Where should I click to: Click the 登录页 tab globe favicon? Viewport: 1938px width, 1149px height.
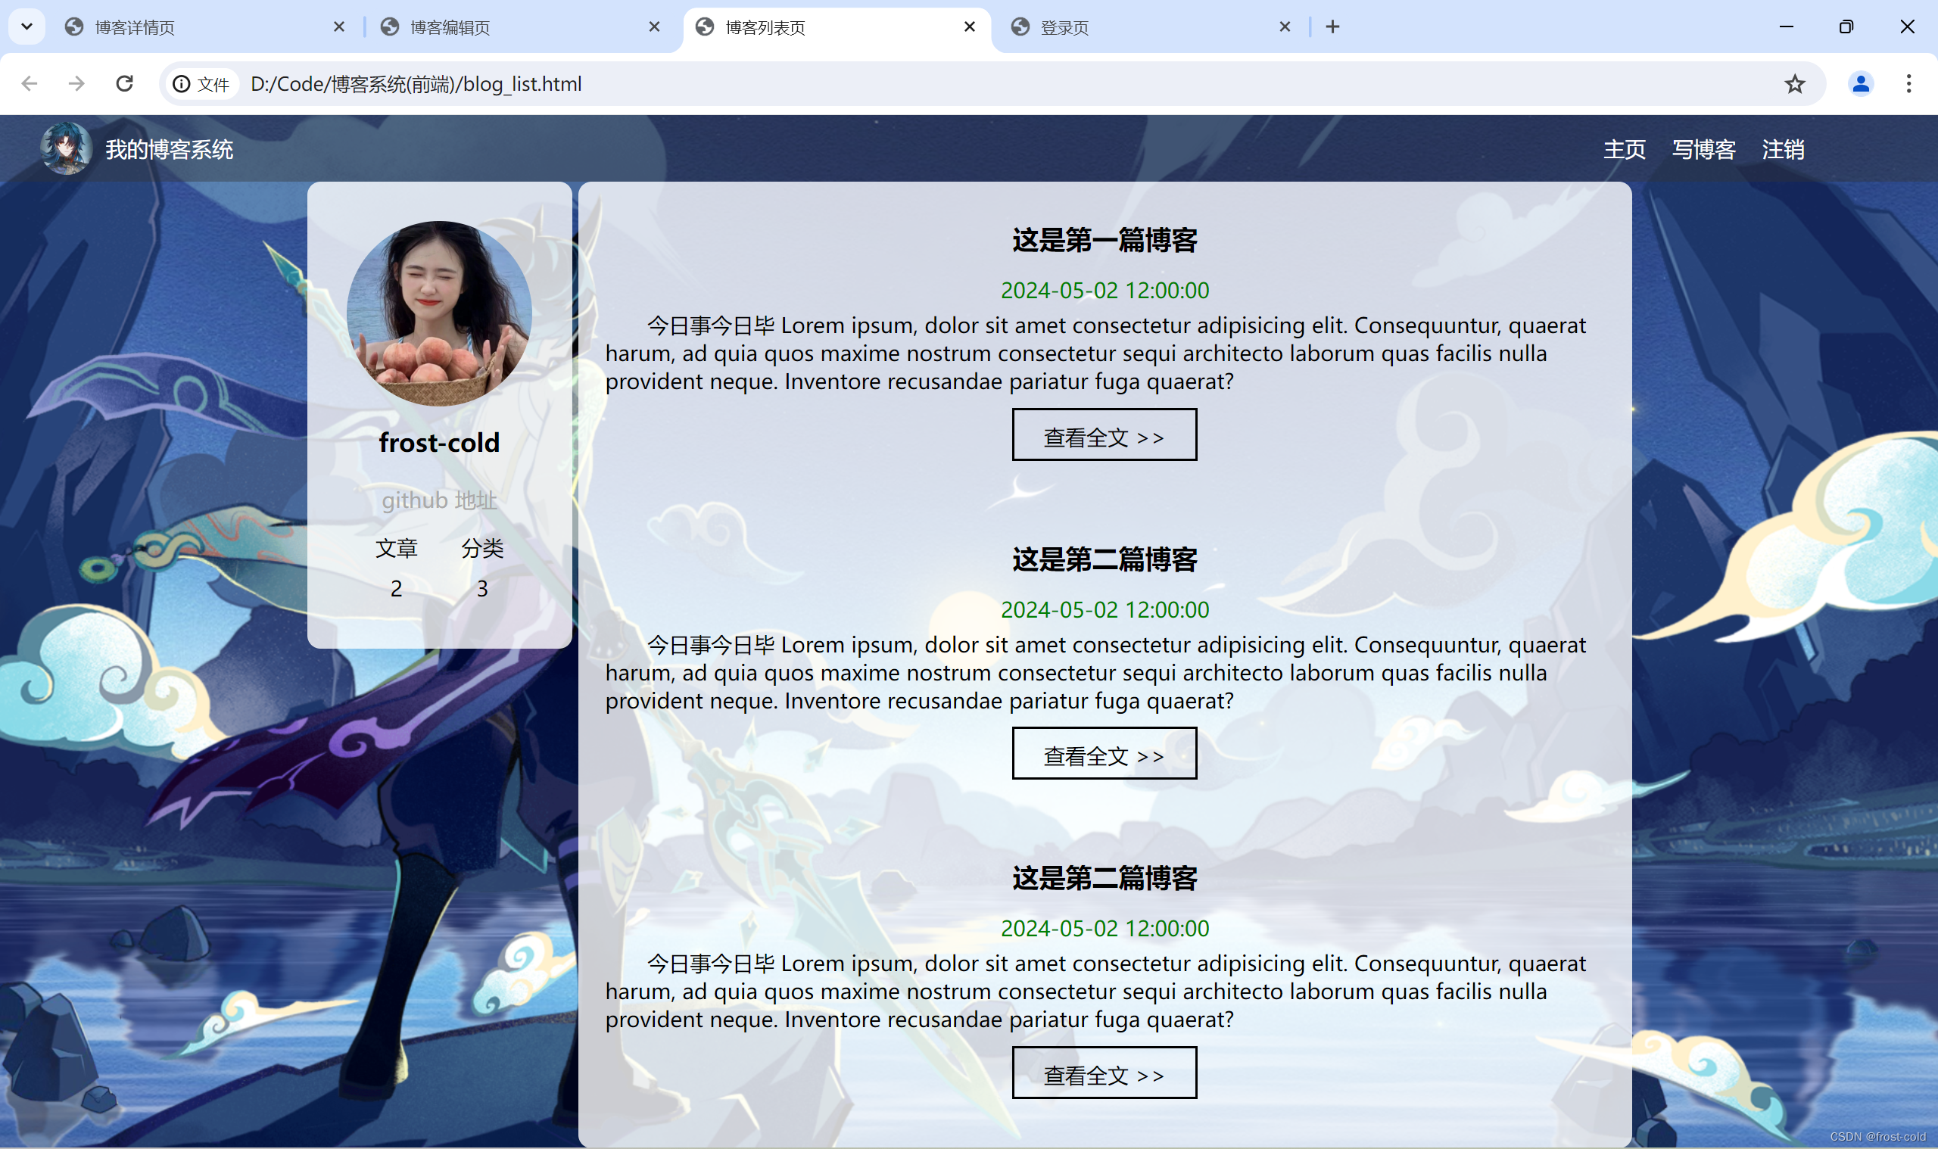[x=1020, y=27]
